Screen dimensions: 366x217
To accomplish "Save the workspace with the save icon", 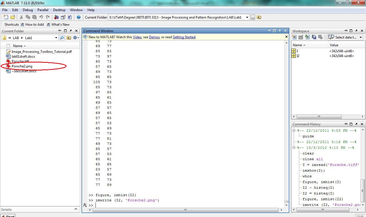I will coord(313,37).
